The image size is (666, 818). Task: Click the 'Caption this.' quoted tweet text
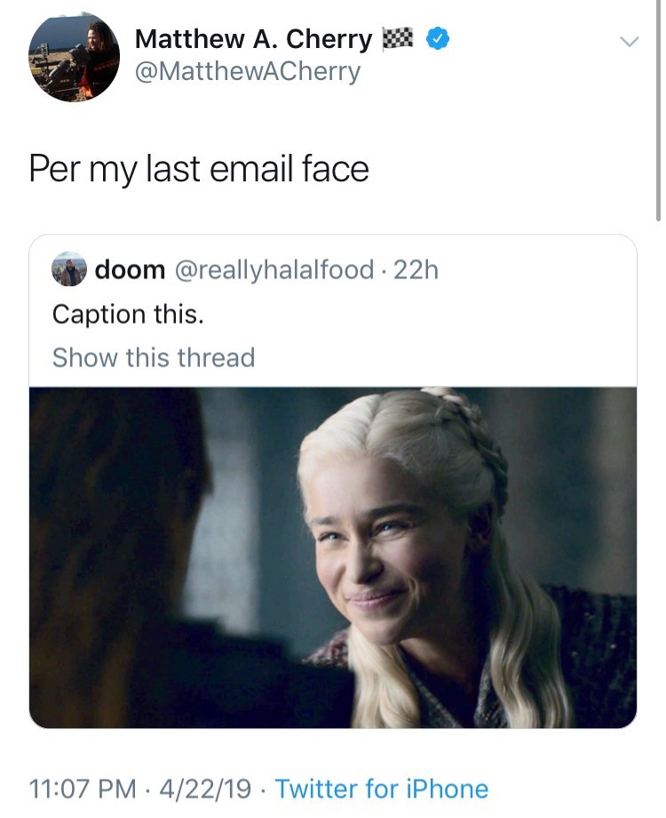128,315
